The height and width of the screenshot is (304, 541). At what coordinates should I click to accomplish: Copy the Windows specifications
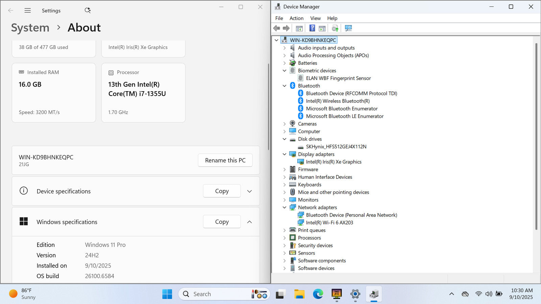tap(222, 222)
